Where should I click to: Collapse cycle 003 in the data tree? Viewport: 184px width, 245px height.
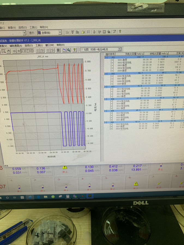click(106, 86)
